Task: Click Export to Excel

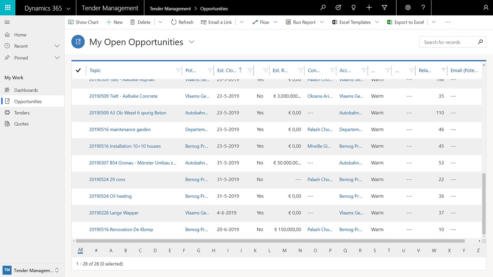Action: [x=406, y=22]
